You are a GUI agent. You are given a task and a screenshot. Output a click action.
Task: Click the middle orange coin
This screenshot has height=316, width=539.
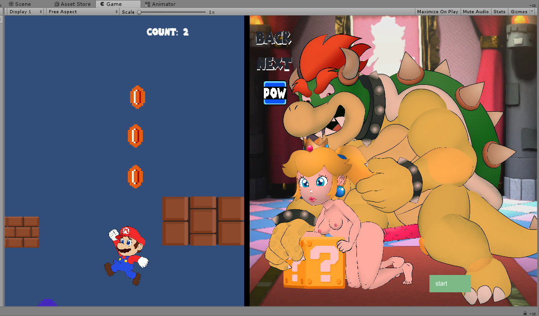pyautogui.click(x=135, y=136)
